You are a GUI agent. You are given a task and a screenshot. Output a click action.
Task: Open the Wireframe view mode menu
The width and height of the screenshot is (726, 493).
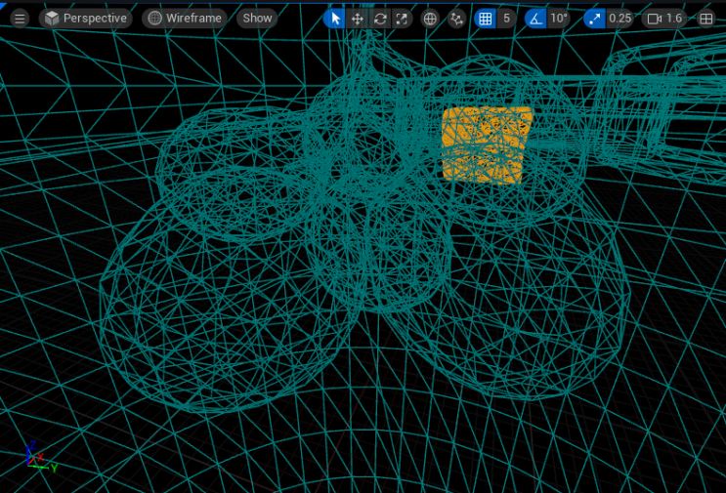[184, 18]
